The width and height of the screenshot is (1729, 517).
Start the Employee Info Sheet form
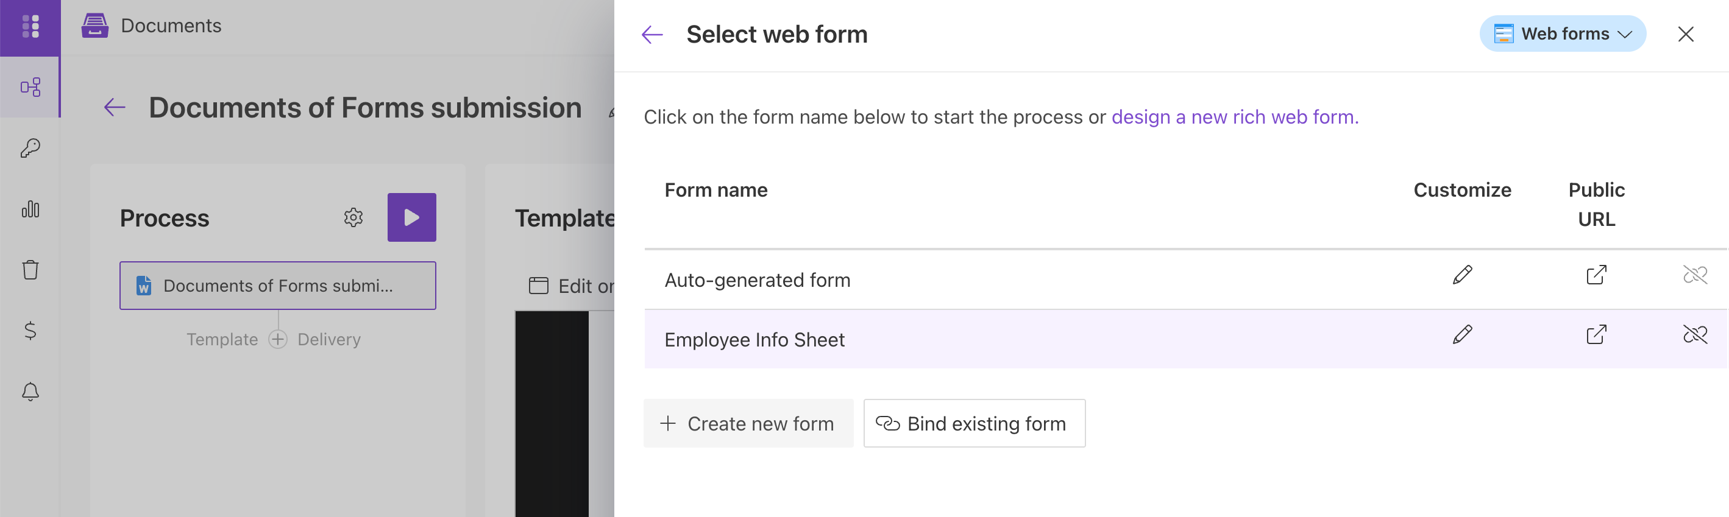click(754, 339)
